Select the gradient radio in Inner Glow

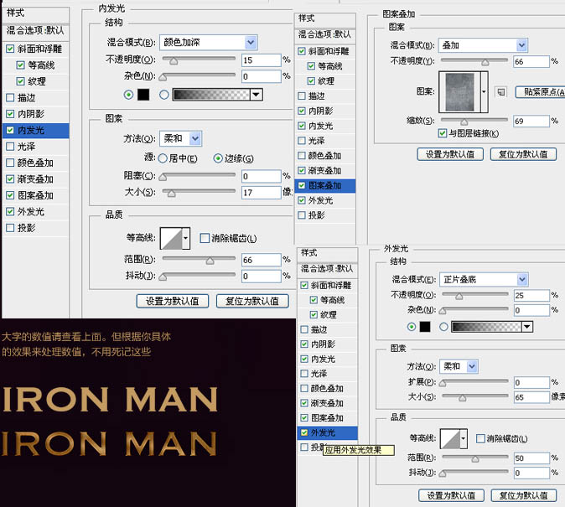164,95
